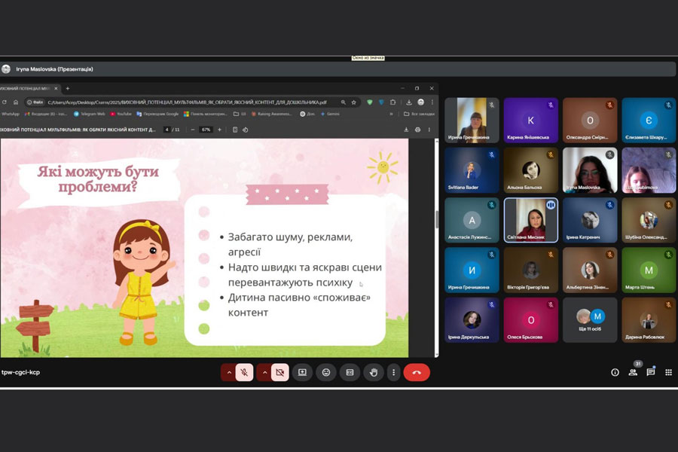The image size is (678, 452).
Task: Select Олеся Брьохова participant tile
Action: click(530, 320)
